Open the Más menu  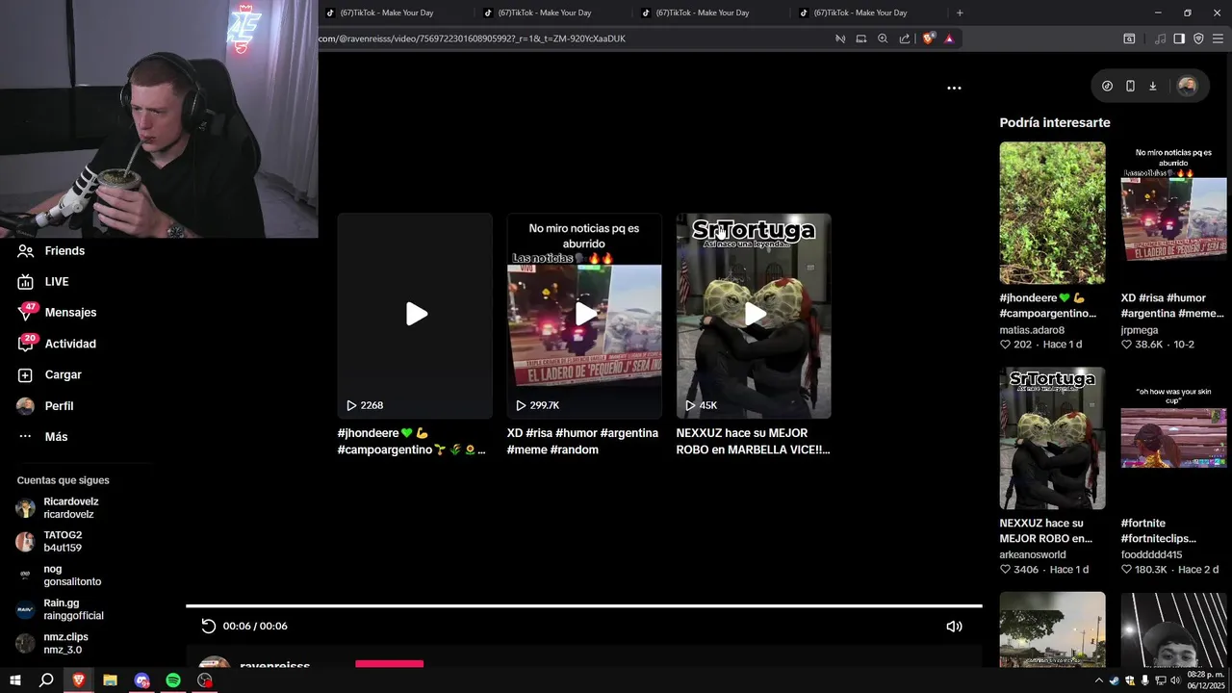click(42, 436)
